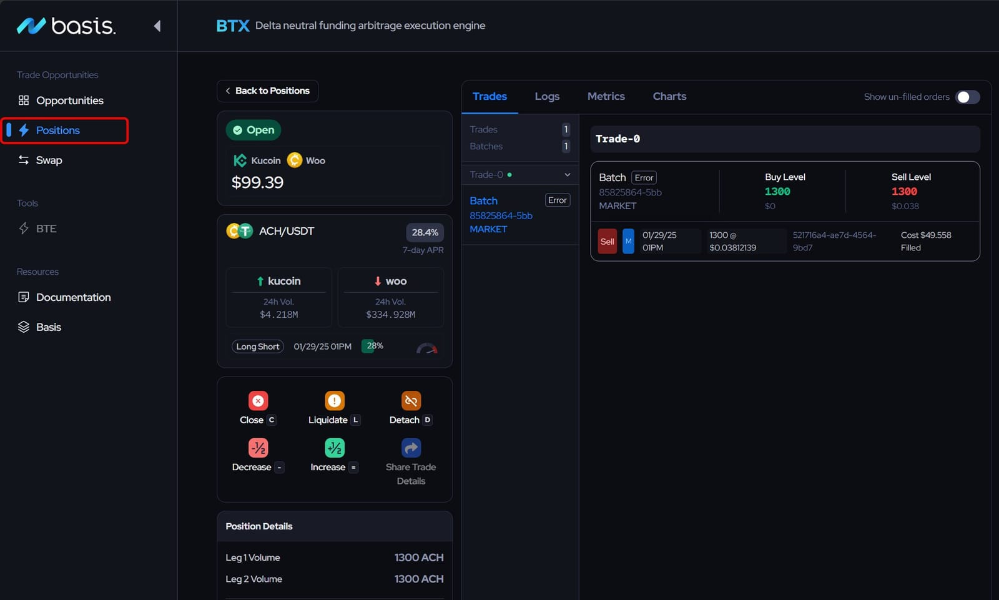Click the 28% progress indicator
The image size is (999, 600).
click(374, 346)
